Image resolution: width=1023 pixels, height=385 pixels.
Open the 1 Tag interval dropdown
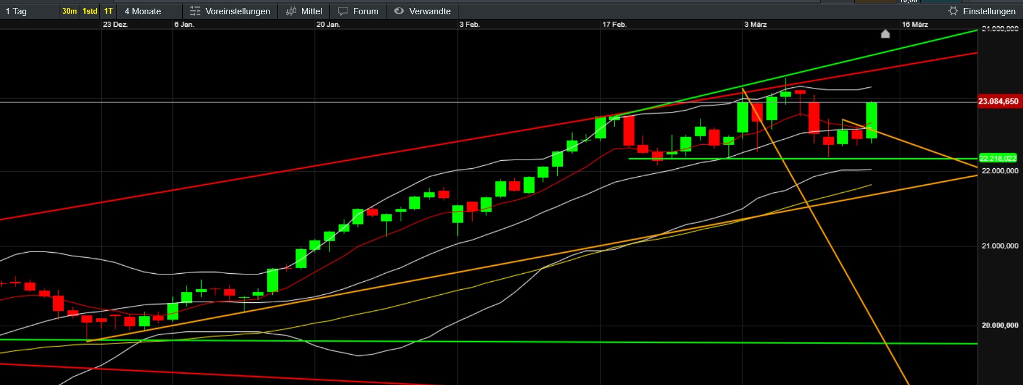click(x=30, y=11)
